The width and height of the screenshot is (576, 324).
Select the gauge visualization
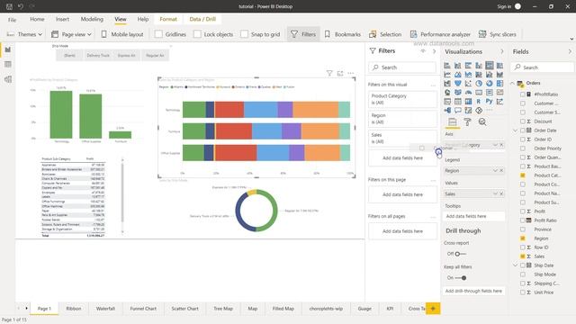(x=468, y=92)
